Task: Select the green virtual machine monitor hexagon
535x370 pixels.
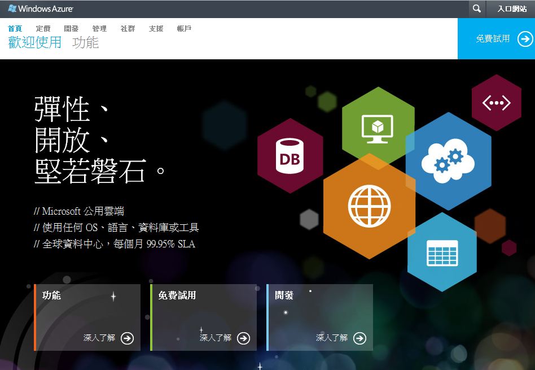Action: (378, 127)
